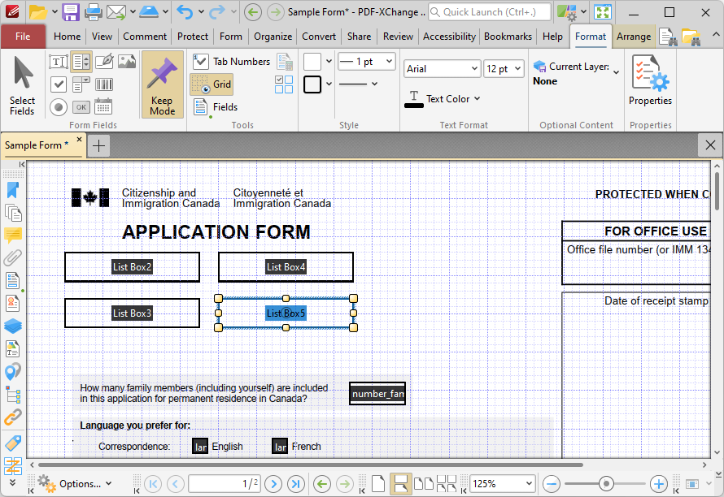This screenshot has width=724, height=497.
Task: Switch to the Comment ribbon tab
Action: coord(145,37)
